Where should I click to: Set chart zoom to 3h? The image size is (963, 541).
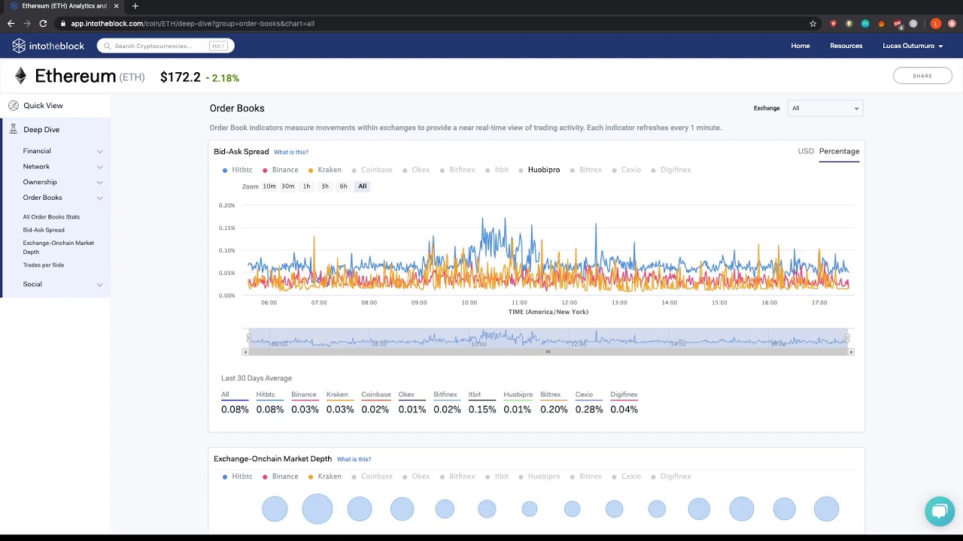325,186
